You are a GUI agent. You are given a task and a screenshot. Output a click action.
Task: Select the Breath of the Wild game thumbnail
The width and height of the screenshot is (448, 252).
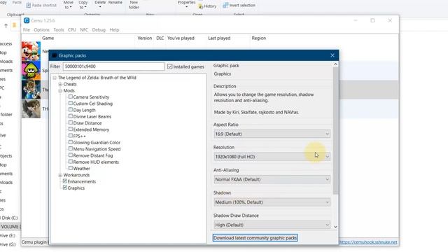tap(31, 90)
